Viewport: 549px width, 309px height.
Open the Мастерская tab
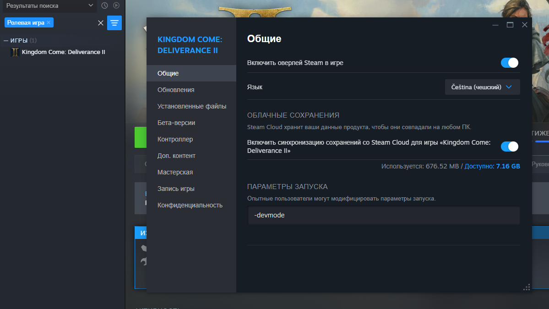[x=191, y=172]
